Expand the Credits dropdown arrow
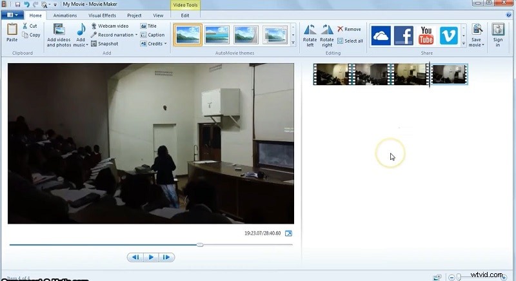This screenshot has height=281, width=516. click(x=166, y=43)
